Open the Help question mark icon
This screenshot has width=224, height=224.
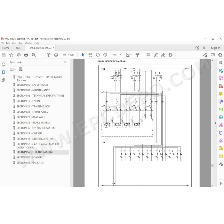(197, 48)
